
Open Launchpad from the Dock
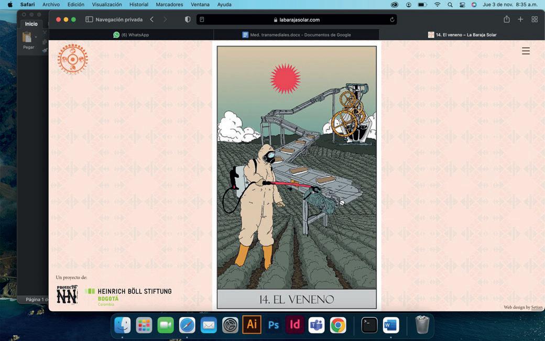click(x=144, y=325)
